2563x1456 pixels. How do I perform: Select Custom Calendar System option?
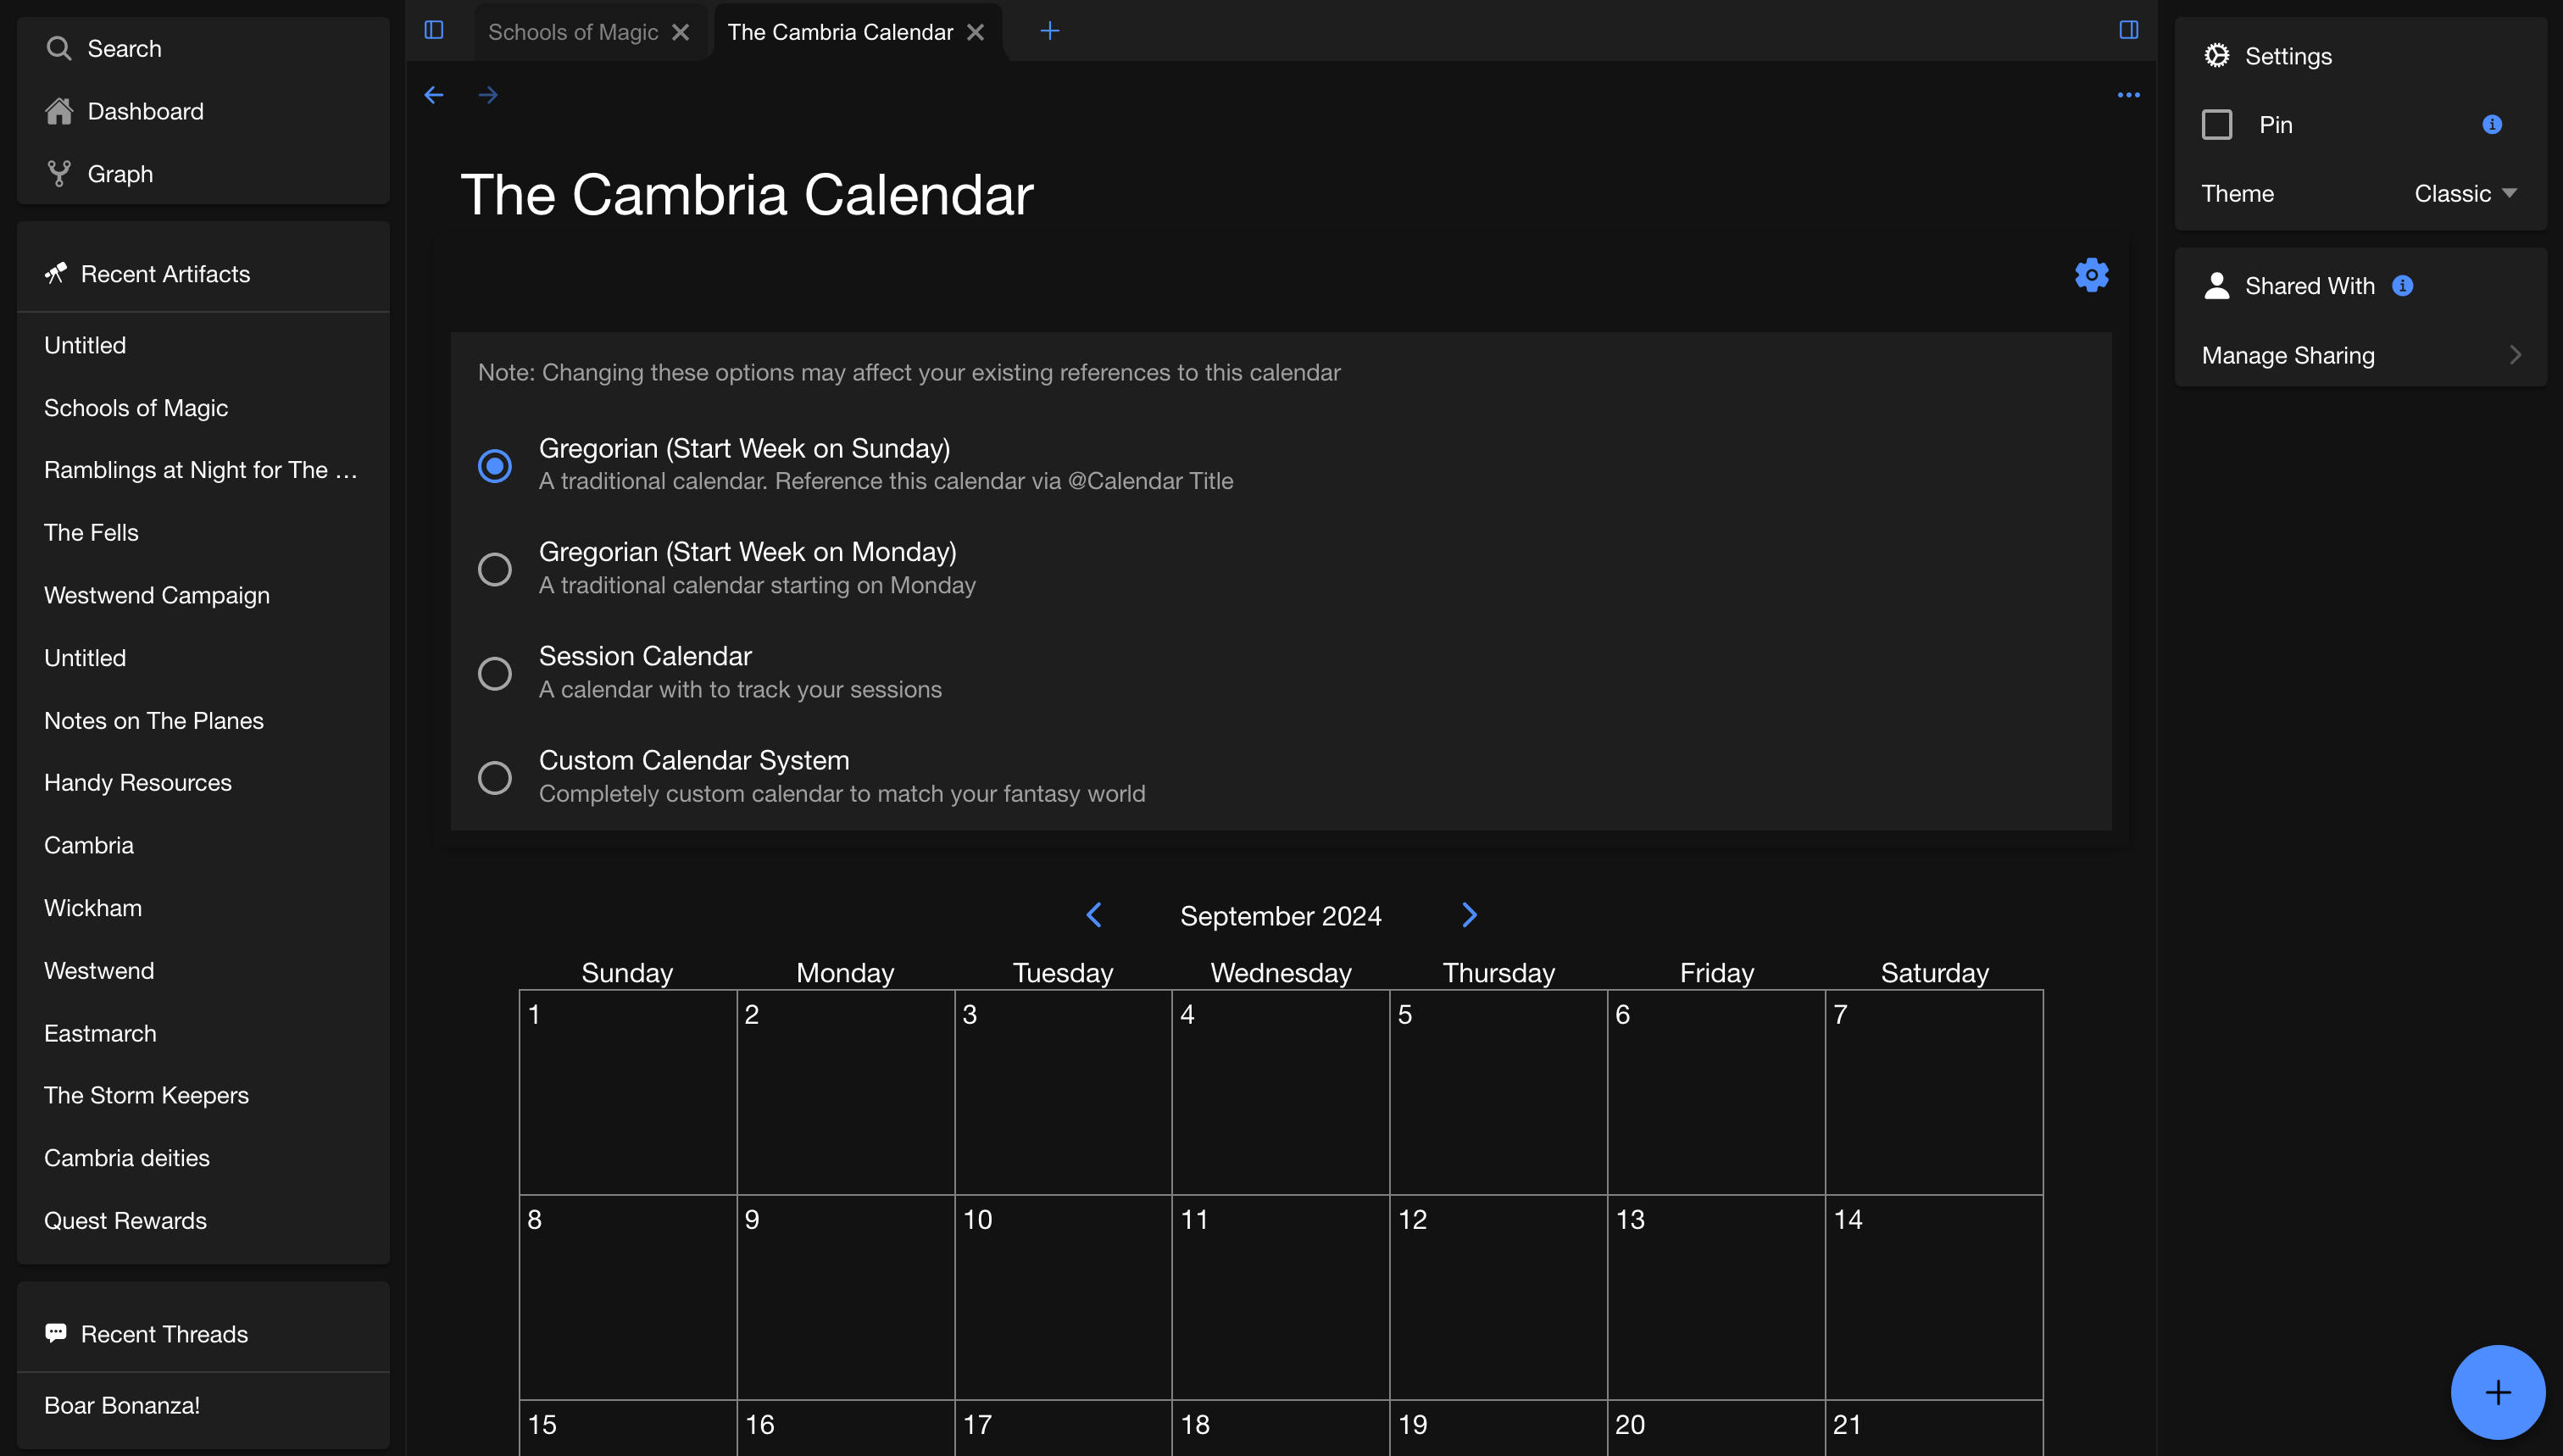(x=495, y=776)
